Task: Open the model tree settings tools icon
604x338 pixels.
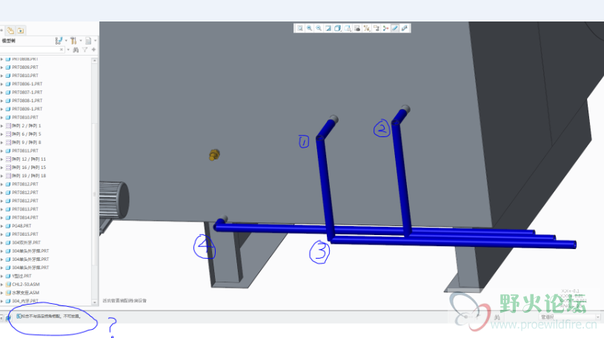Action: pyautogui.click(x=73, y=41)
